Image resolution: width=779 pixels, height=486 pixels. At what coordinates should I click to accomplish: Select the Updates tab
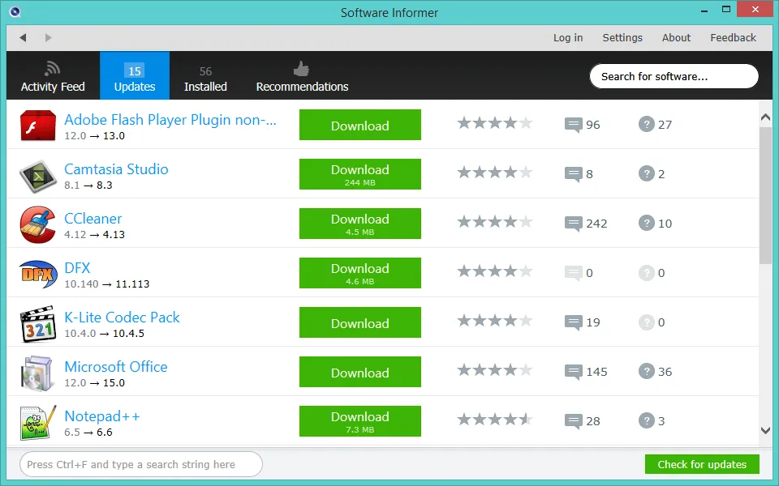[135, 76]
